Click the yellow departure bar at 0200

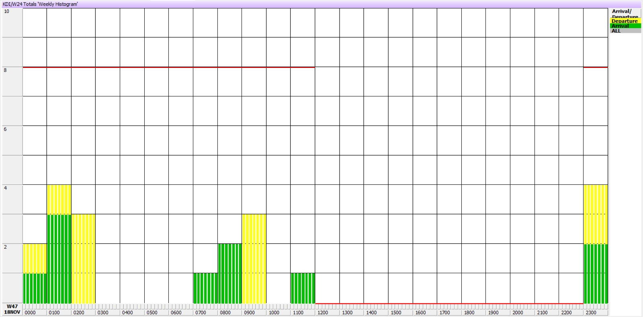tap(83, 259)
